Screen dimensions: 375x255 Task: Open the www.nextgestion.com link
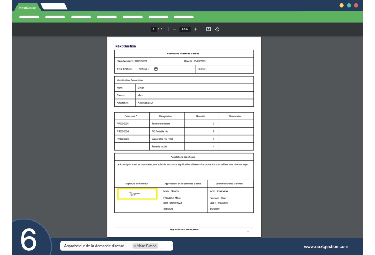pyautogui.click(x=325, y=247)
